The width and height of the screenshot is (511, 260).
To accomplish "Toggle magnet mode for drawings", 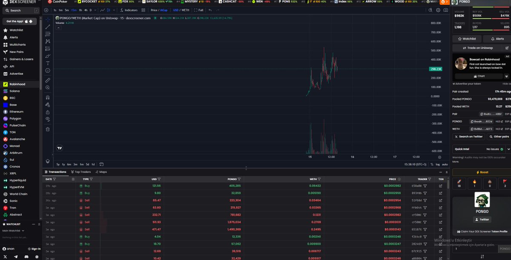I will pyautogui.click(x=48, y=97).
